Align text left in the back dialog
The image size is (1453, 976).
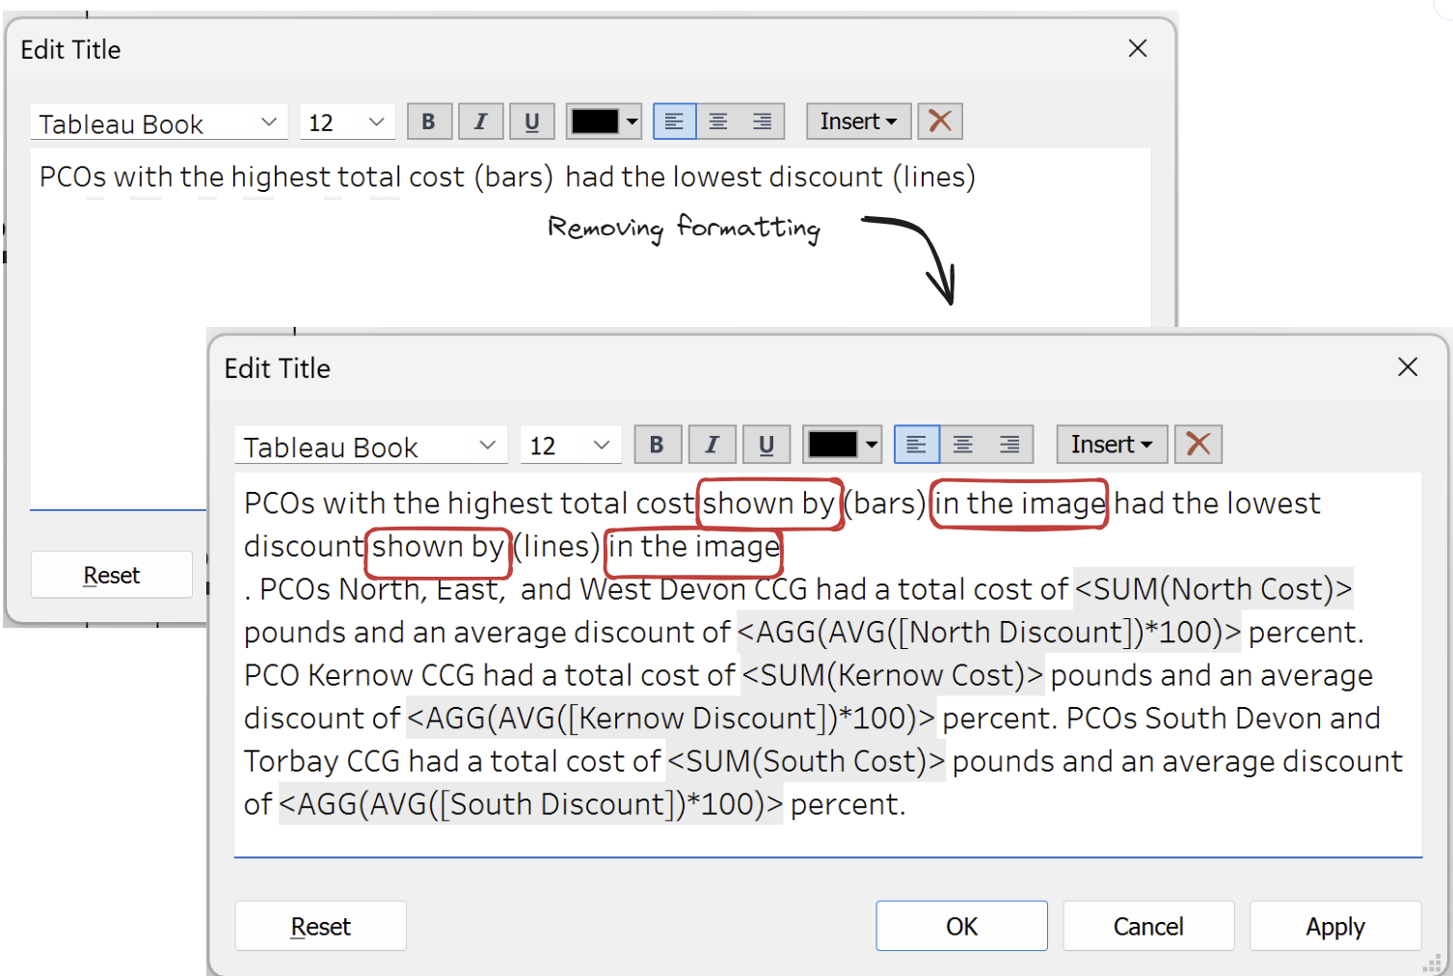[675, 122]
